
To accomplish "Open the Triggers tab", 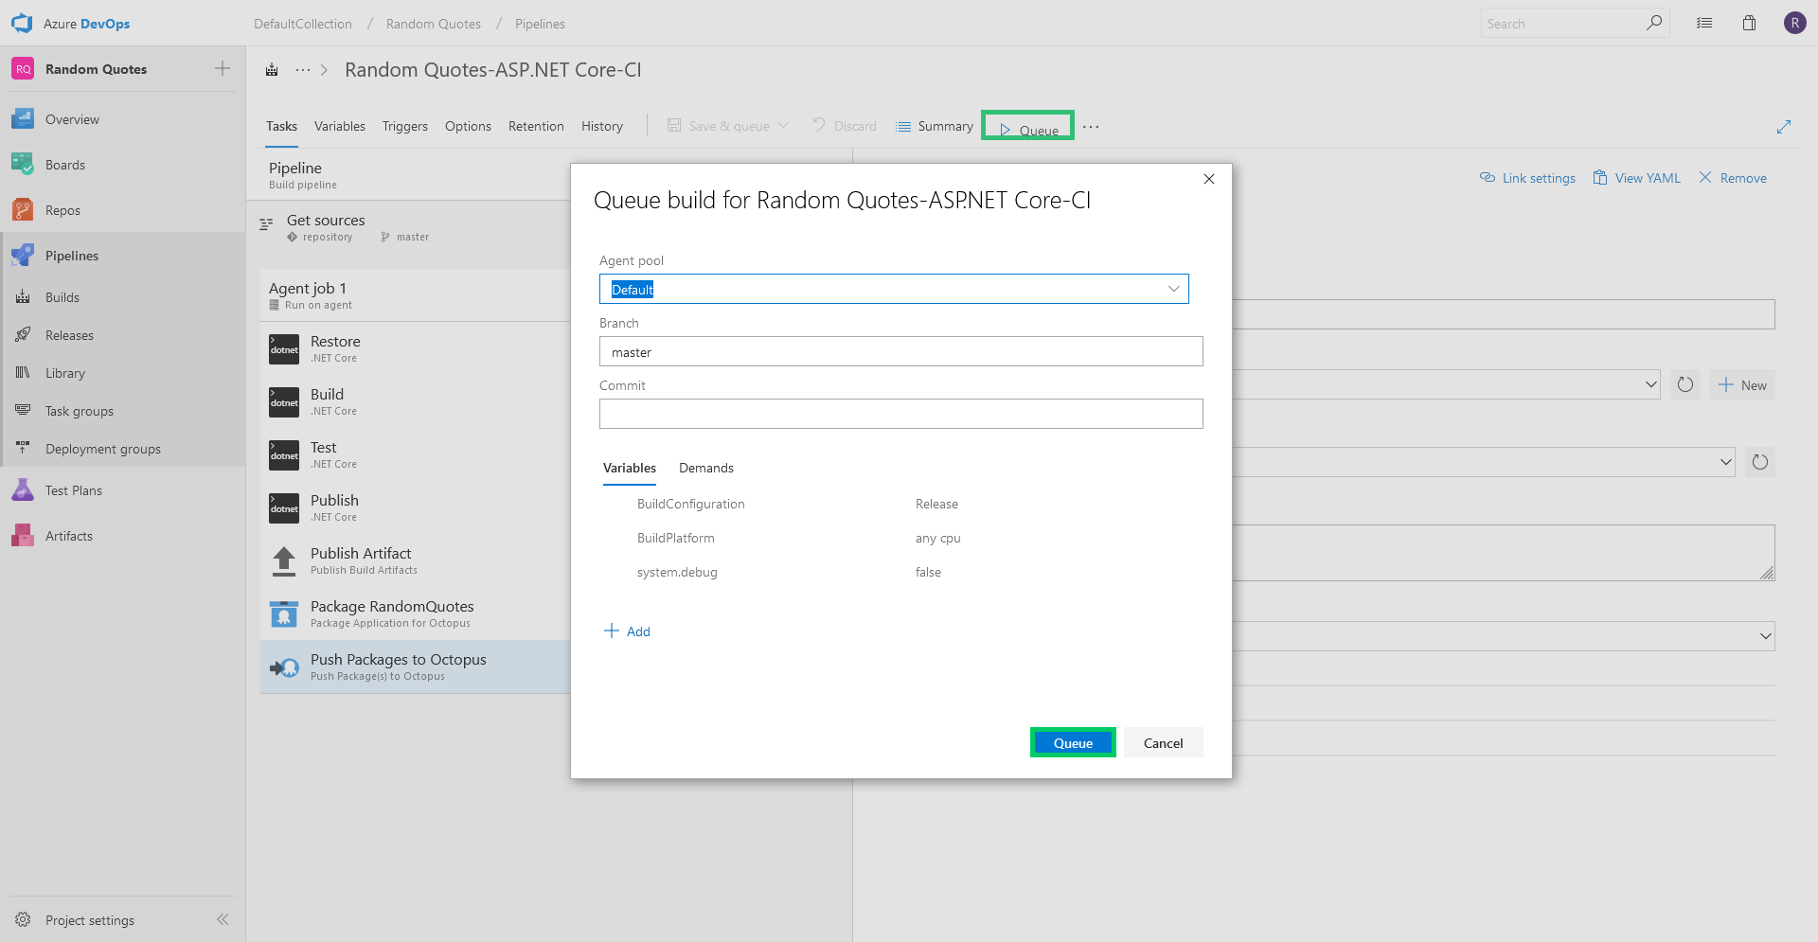I will [405, 126].
